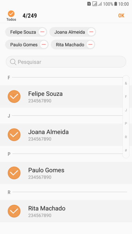The width and height of the screenshot is (132, 234).
Task: Tap the battery icon in status bar
Action: click(116, 4)
